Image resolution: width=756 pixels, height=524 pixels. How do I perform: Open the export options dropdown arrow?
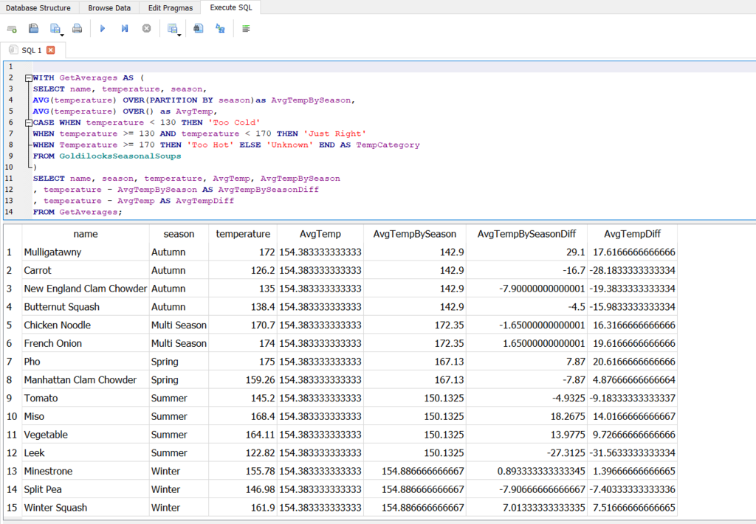click(179, 34)
